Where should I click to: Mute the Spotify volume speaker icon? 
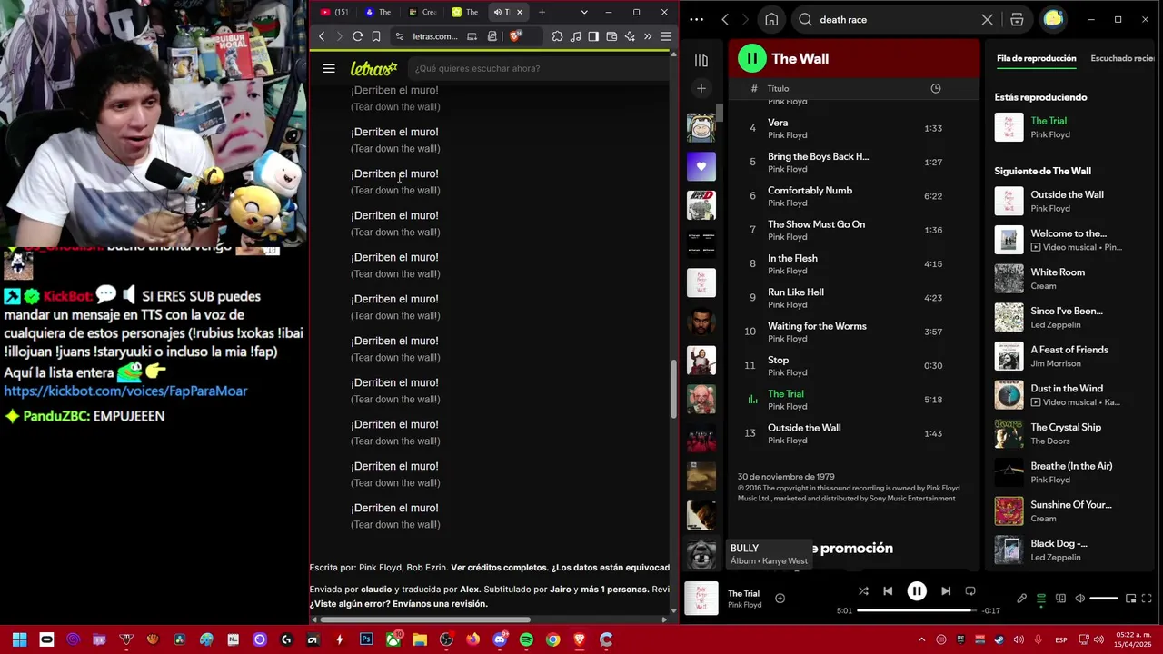pyautogui.click(x=1080, y=599)
